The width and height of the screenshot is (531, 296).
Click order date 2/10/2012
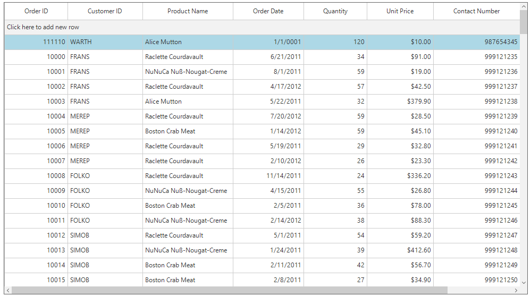pos(268,161)
